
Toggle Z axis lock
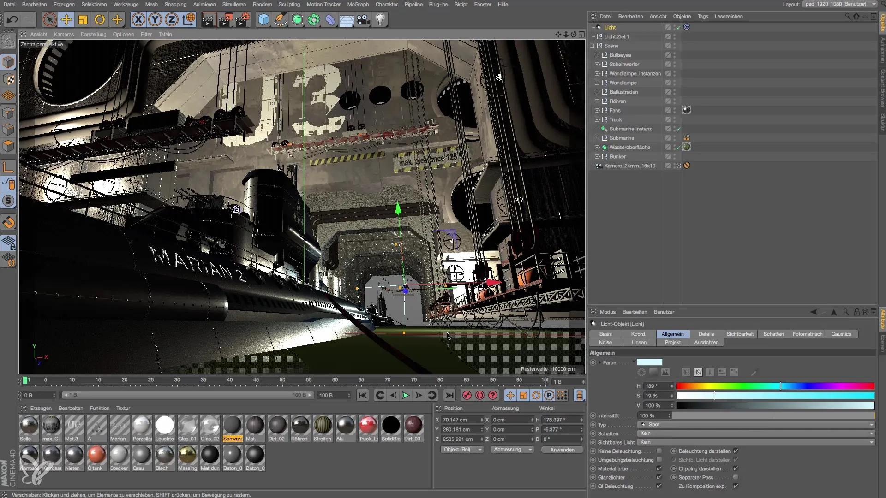tap(172, 19)
